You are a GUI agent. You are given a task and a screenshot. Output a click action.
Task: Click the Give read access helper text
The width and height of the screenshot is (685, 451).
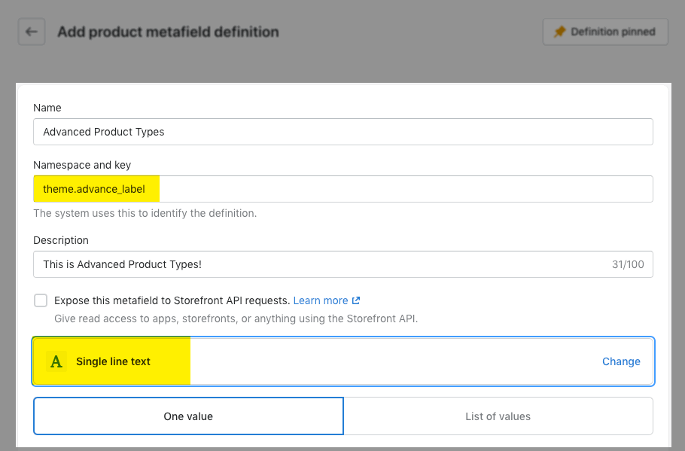(x=236, y=318)
